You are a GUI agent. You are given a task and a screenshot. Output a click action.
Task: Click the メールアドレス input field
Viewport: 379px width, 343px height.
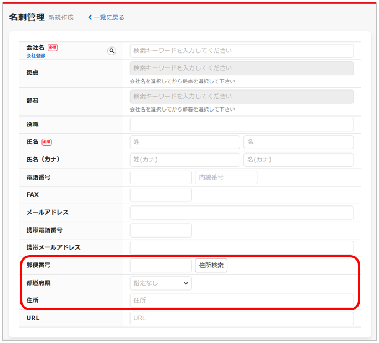point(241,213)
